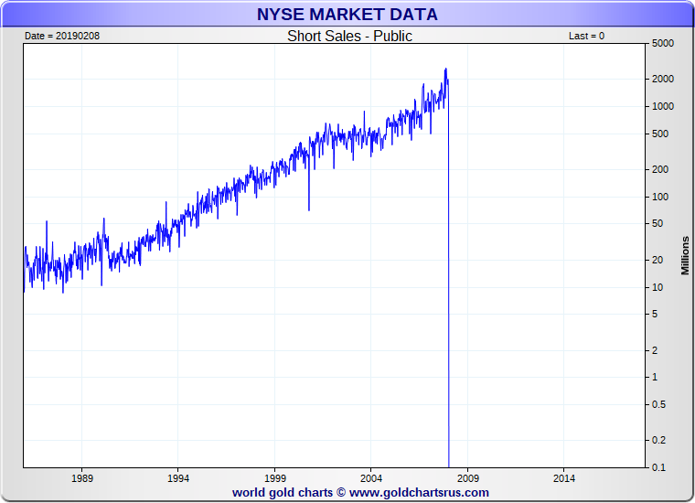Click the 2014 x-axis label
695x503 pixels.
pyautogui.click(x=564, y=478)
